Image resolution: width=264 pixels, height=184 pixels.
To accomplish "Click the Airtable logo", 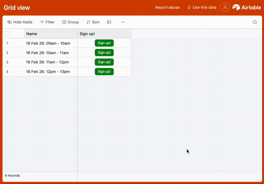I will tap(247, 7).
